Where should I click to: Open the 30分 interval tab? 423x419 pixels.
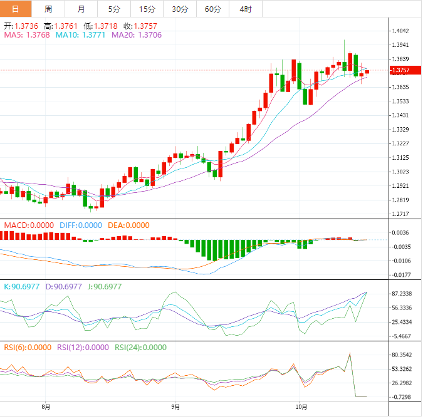(x=179, y=9)
